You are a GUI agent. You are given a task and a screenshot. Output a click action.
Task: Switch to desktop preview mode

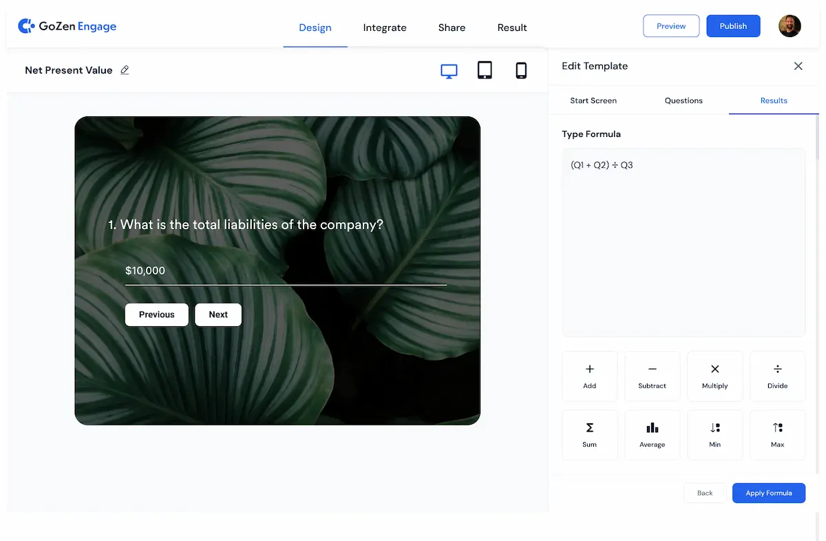tap(449, 70)
